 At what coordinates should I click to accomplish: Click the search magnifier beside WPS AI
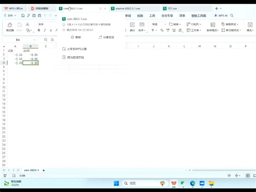click(232, 16)
